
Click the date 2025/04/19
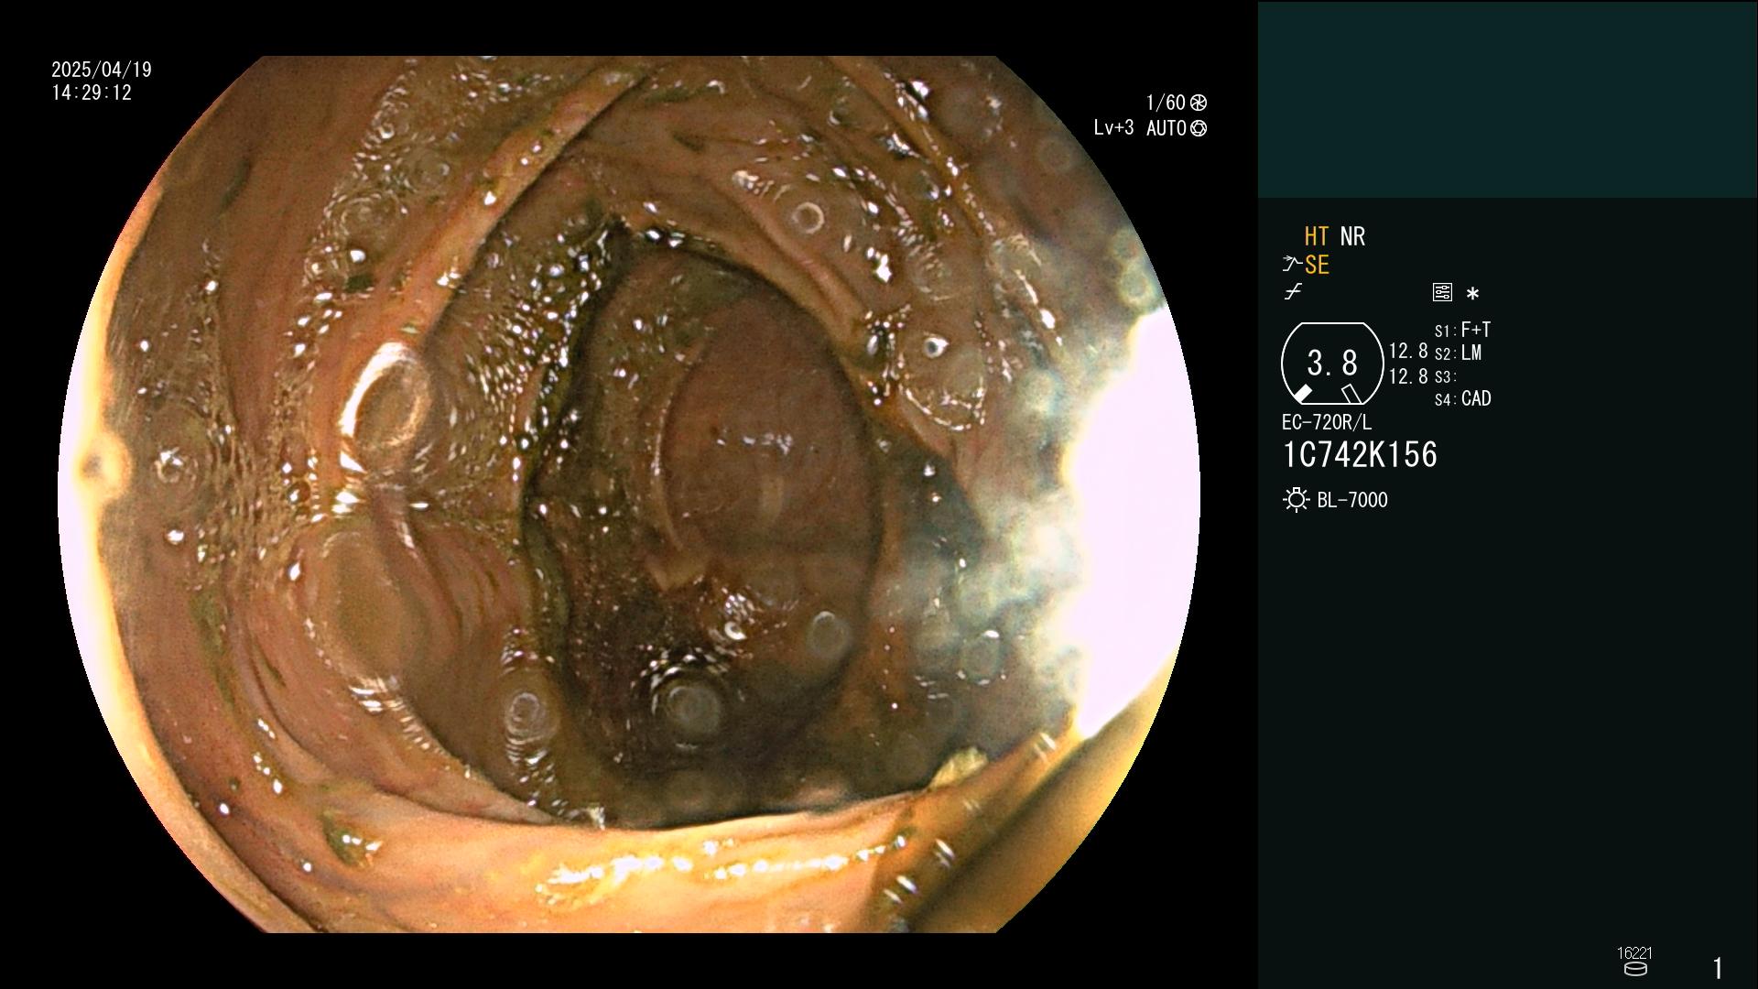102,70
